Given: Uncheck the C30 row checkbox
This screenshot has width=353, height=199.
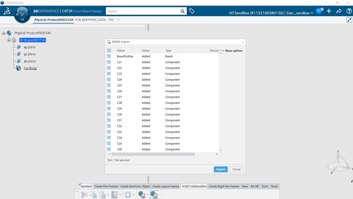Looking at the screenshot, I should pos(109,114).
